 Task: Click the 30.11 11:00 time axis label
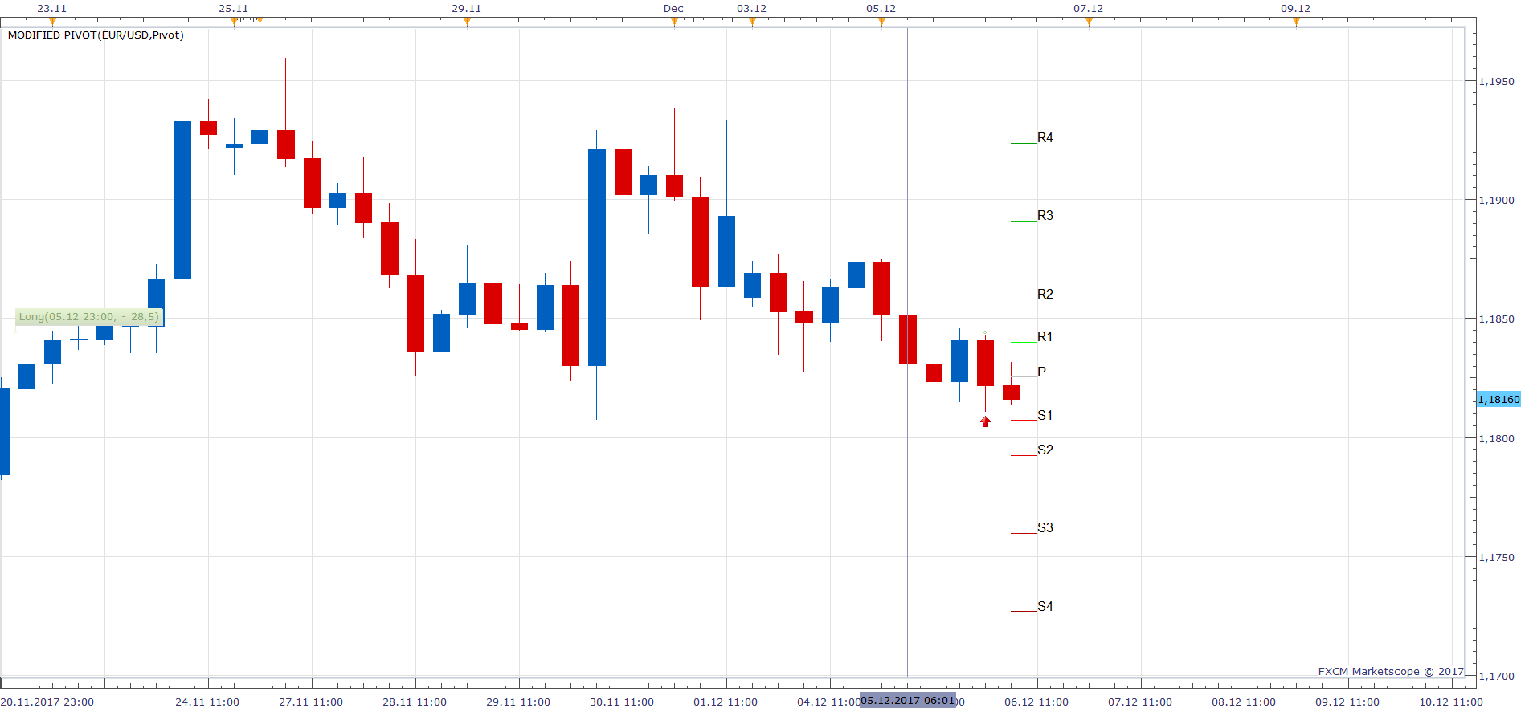(x=622, y=702)
